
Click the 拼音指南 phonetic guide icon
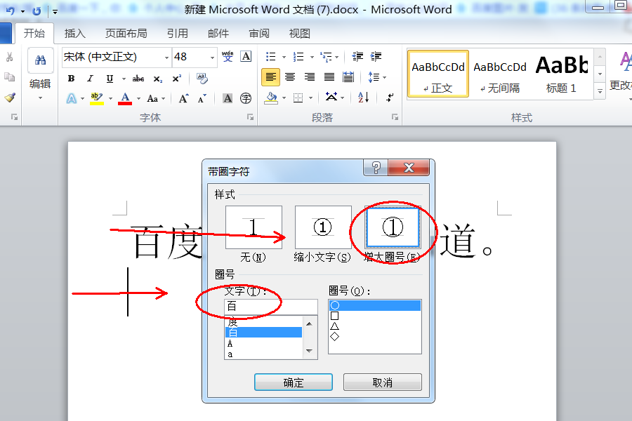[x=228, y=56]
